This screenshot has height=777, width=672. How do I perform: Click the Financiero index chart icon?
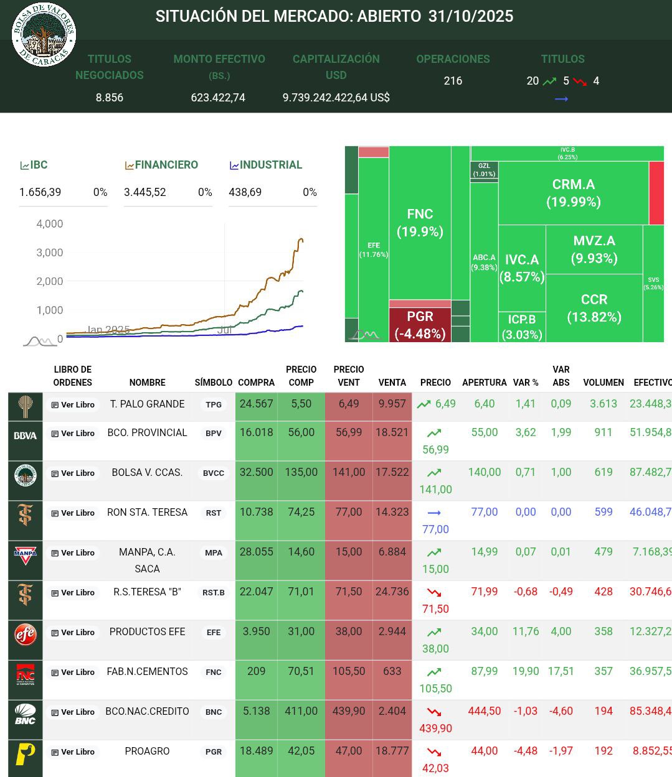129,165
